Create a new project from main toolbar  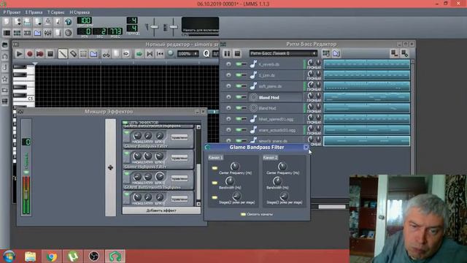7,22
